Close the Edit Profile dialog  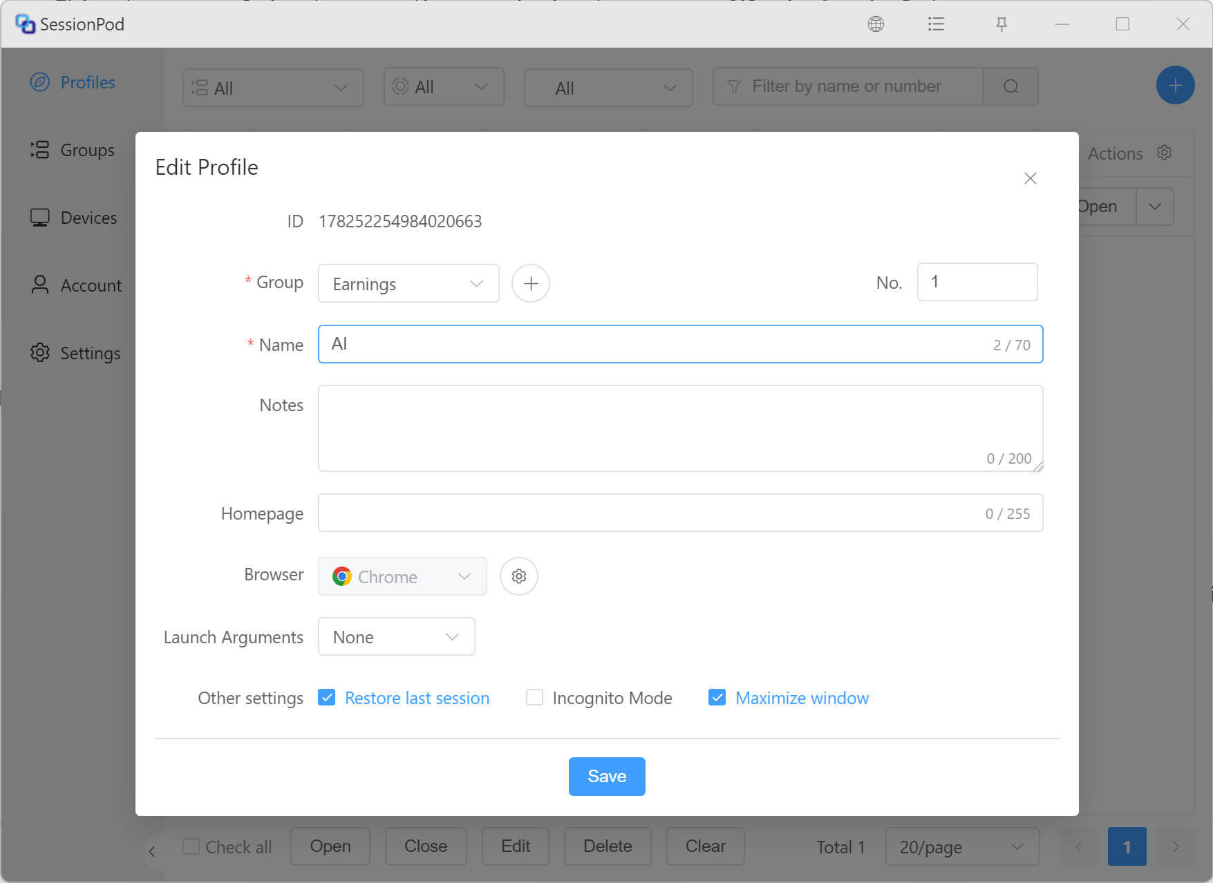pyautogui.click(x=1030, y=178)
